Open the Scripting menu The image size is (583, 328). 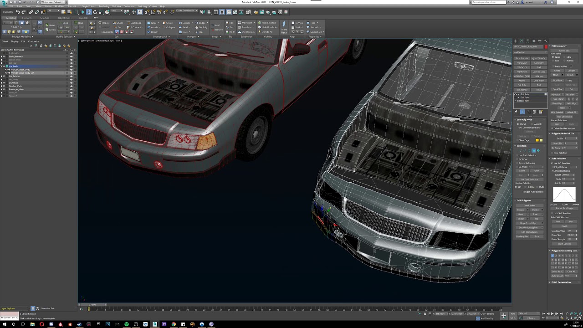142,6
